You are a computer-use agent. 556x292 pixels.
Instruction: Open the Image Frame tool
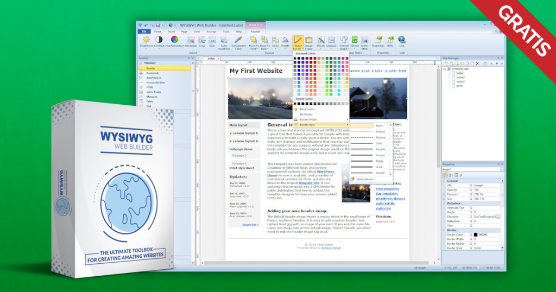pyautogui.click(x=309, y=40)
